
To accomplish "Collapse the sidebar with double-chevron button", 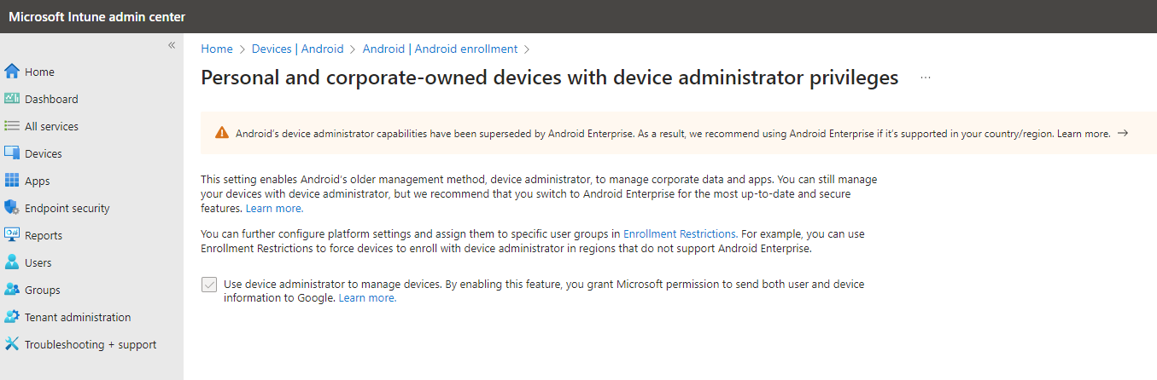I will (172, 45).
